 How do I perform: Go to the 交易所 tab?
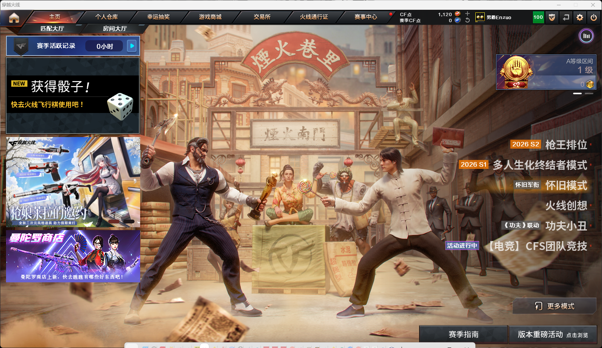click(x=262, y=17)
